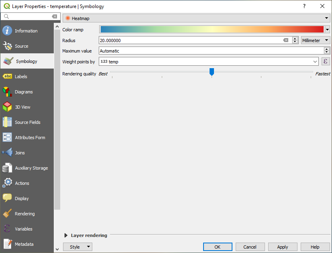Open expression editor for weight field
This screenshot has width=332, height=253.
click(326, 62)
